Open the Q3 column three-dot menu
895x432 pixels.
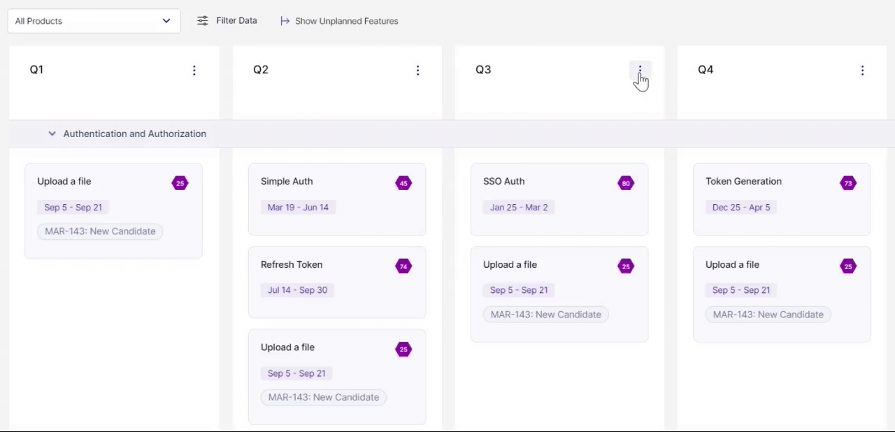[640, 70]
